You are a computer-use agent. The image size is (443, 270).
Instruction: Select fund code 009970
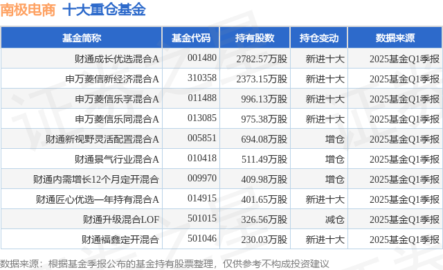(x=202, y=178)
